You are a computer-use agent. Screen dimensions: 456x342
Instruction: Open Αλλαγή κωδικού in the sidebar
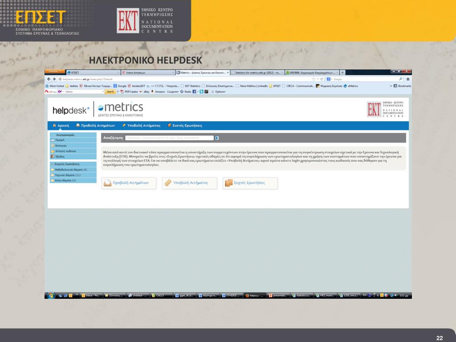point(73,151)
